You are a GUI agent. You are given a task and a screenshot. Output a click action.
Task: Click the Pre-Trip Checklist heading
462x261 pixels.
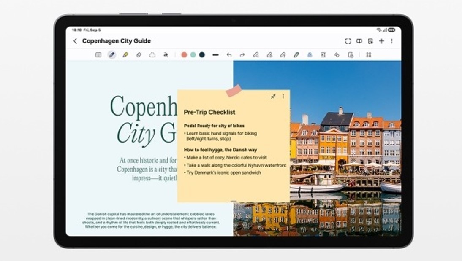coord(209,112)
